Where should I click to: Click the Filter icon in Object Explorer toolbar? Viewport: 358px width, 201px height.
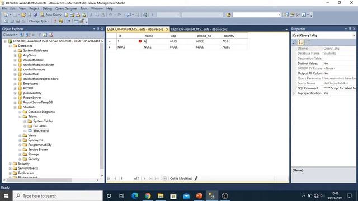[39, 35]
